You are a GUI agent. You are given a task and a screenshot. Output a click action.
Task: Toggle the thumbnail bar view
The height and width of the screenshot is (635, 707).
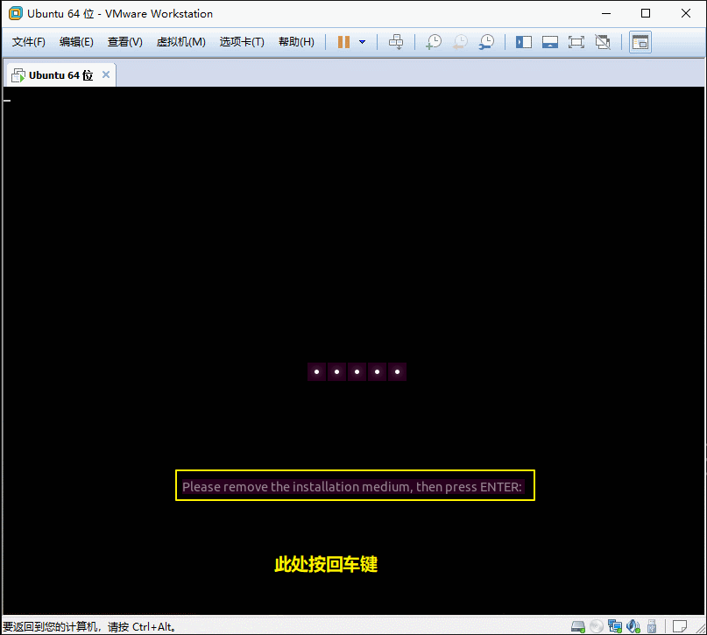click(x=550, y=42)
